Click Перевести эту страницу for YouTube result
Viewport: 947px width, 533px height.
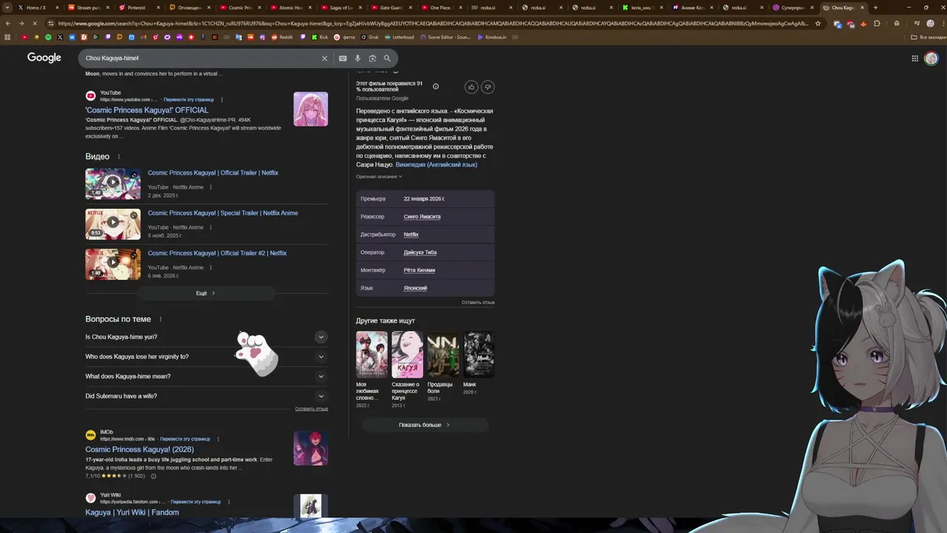pyautogui.click(x=189, y=99)
